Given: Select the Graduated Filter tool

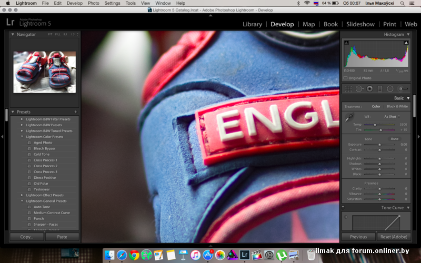Looking at the screenshot, I should coord(379,88).
